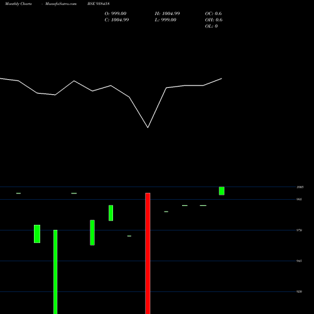Click the 970 price axis label
Image resolution: width=314 pixels, height=314 pixels.
click(x=300, y=230)
